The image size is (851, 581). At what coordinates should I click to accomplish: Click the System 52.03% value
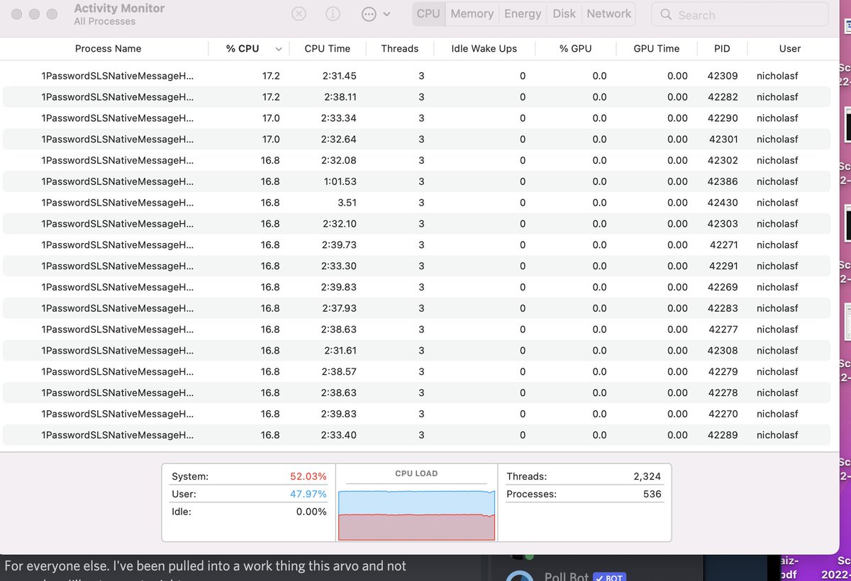[x=308, y=477]
